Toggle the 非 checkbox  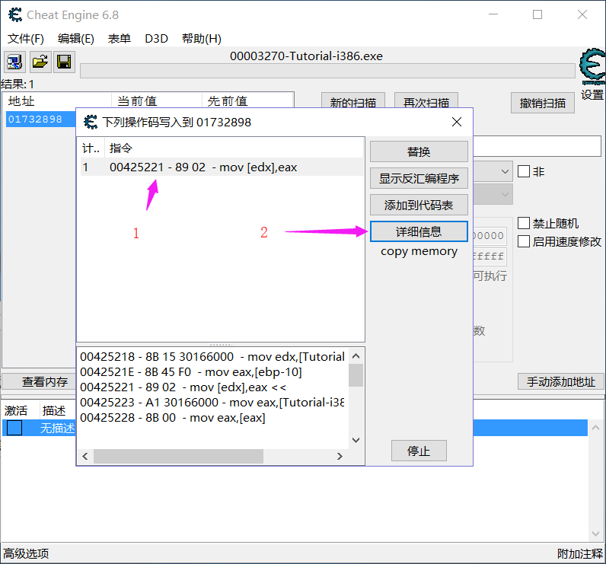click(523, 171)
